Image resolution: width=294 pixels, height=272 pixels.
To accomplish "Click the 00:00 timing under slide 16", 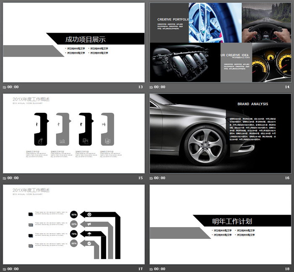I will click(x=160, y=178).
